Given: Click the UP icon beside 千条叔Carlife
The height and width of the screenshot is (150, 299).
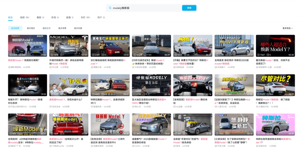Looking at the screenshot, I should pyautogui.click(x=50, y=146).
